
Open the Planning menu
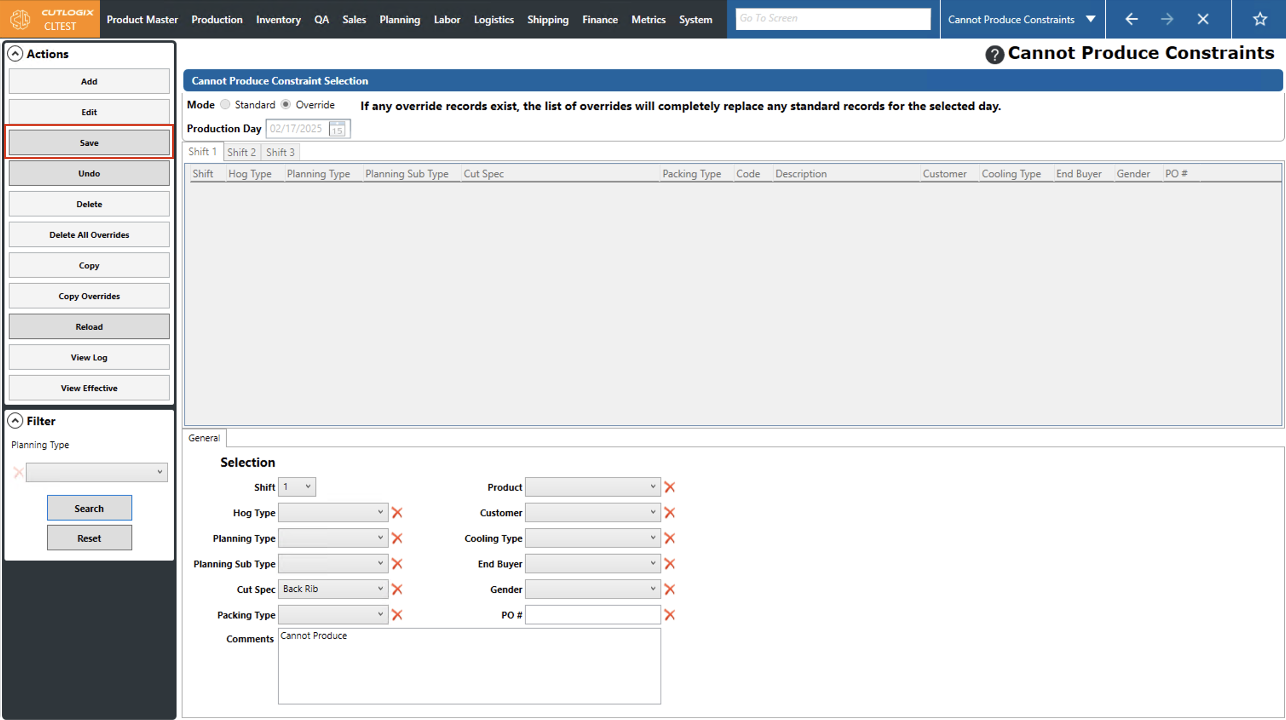[399, 20]
